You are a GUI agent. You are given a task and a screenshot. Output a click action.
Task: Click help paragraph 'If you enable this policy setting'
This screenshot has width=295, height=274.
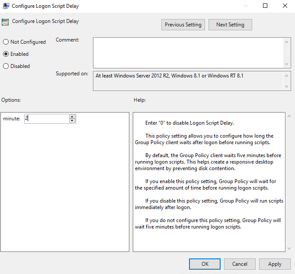(205, 184)
